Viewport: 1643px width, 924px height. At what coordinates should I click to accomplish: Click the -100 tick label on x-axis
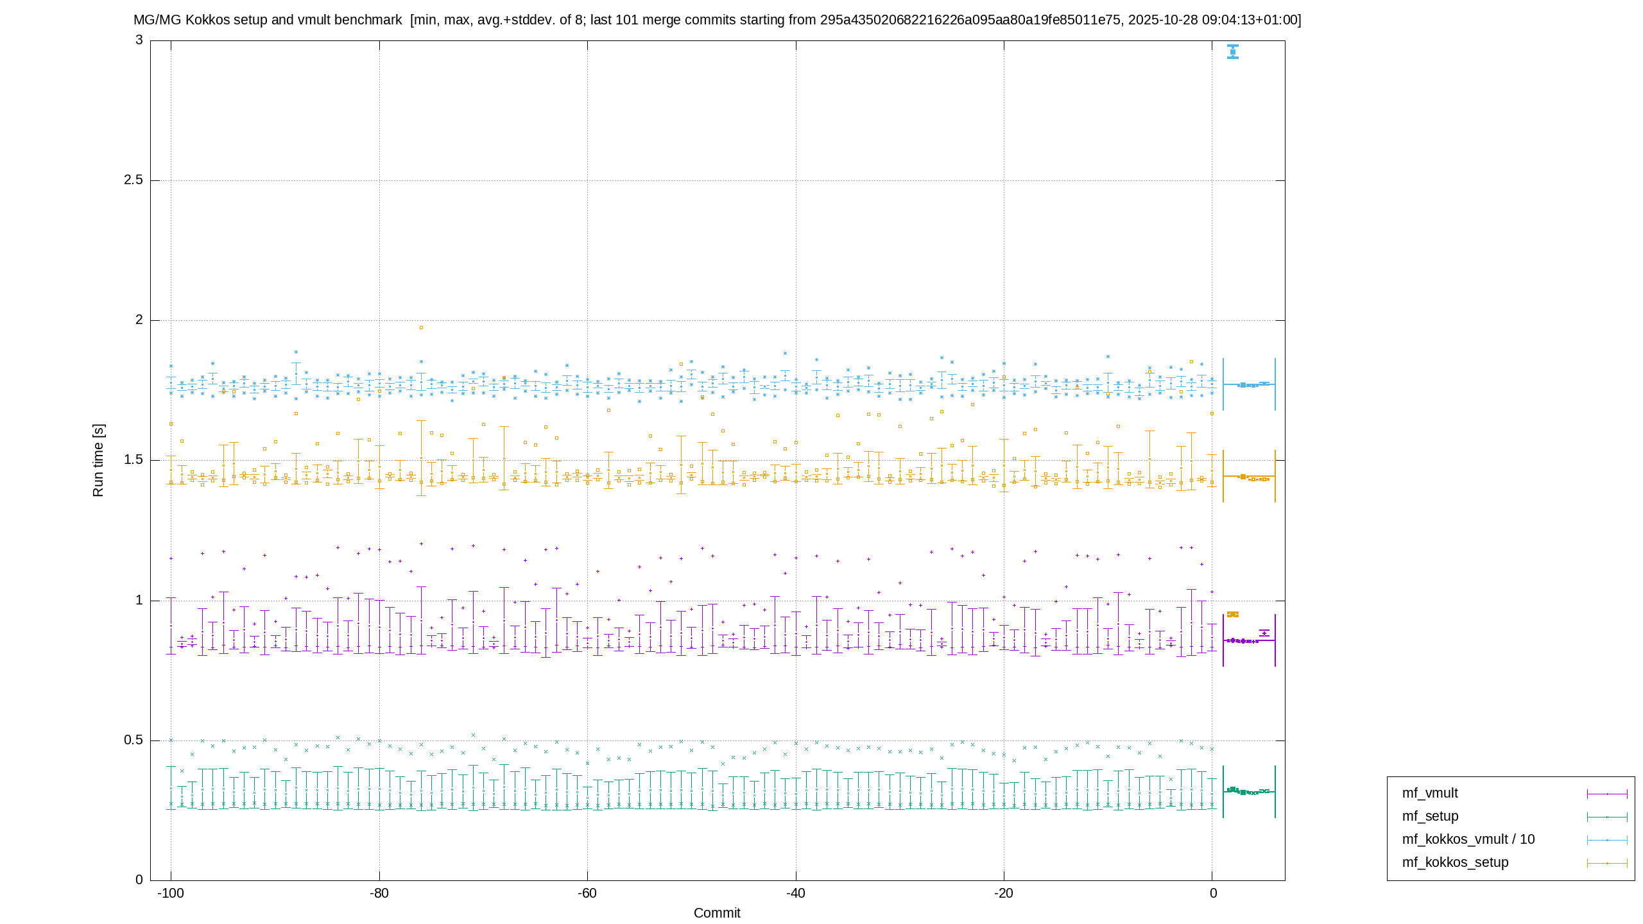171,893
